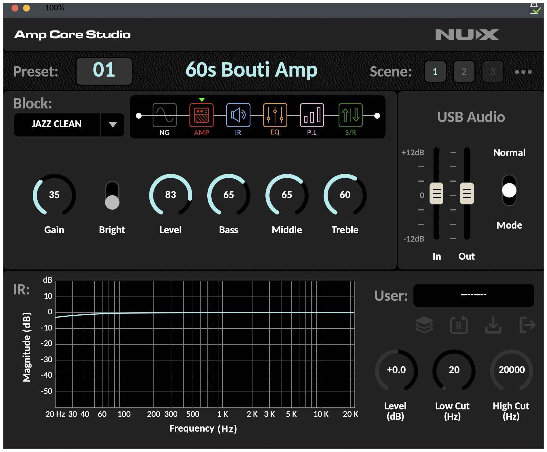Open the IR layers stack icon
Image resolution: width=547 pixels, height=452 pixels.
point(424,325)
